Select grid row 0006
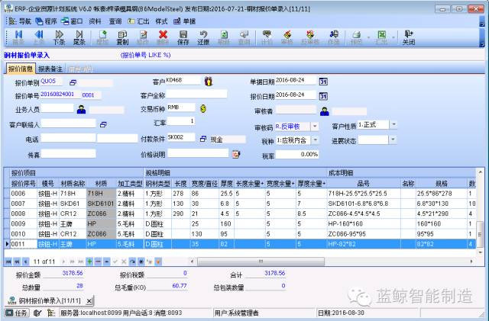 pos(240,194)
